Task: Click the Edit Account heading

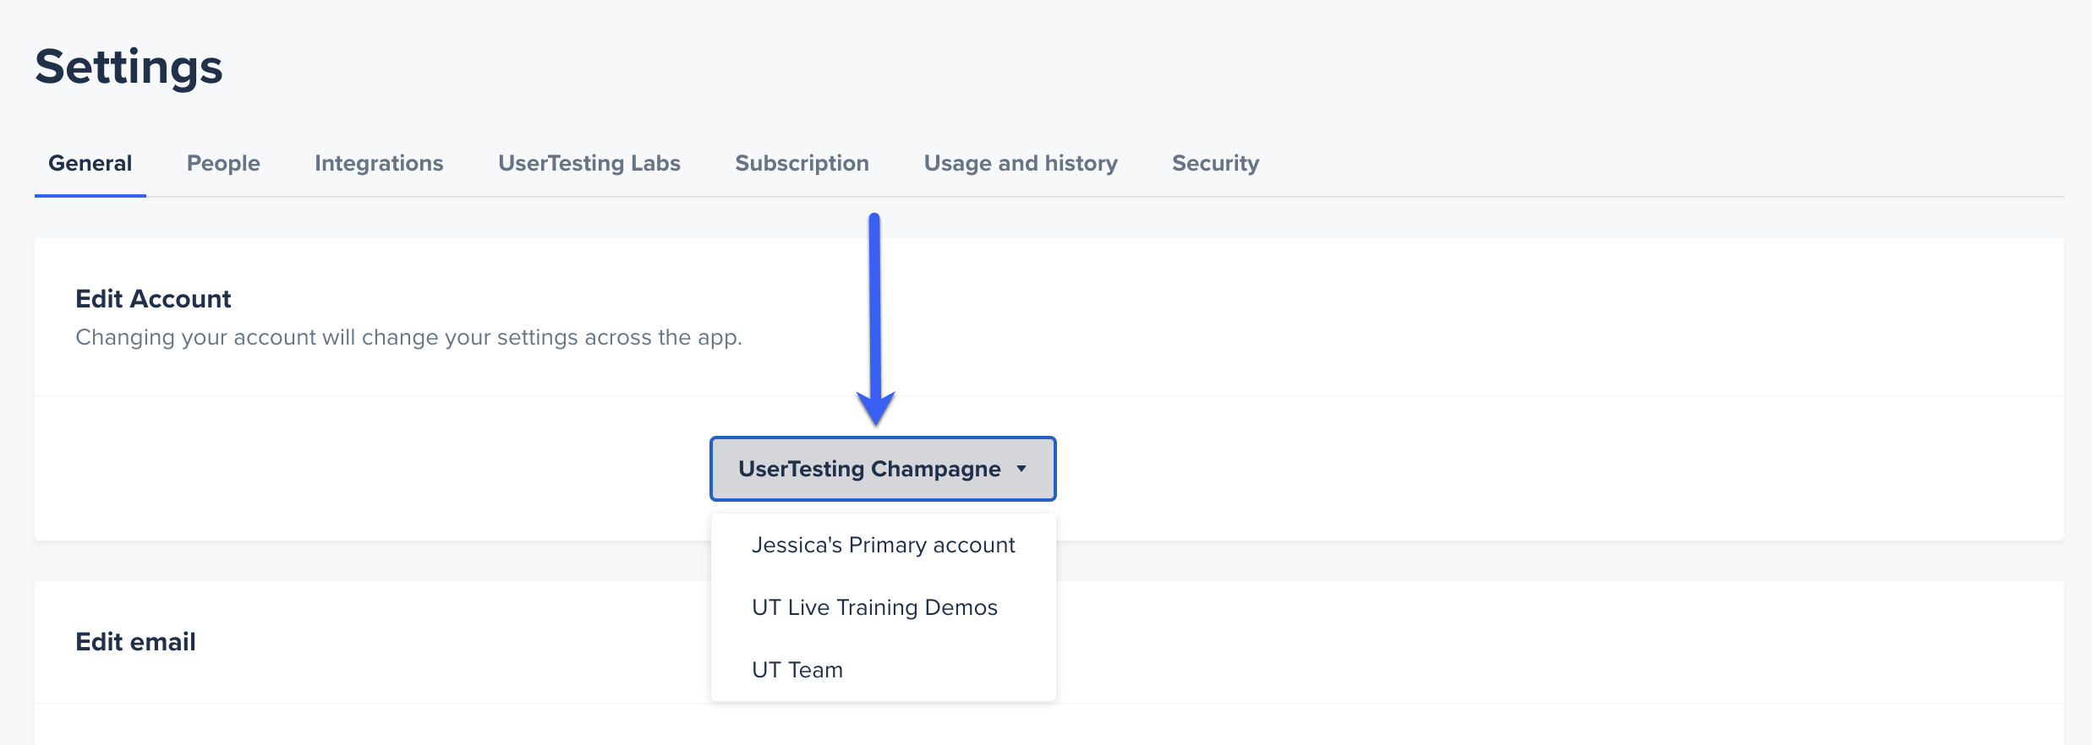Action: 153,299
